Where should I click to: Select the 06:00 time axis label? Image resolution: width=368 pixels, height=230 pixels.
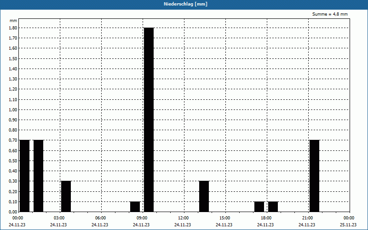pos(100,218)
